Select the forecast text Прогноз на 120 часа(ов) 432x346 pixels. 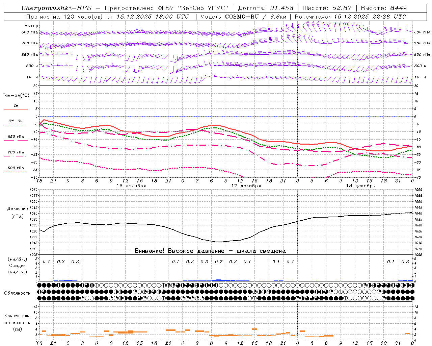click(65, 17)
